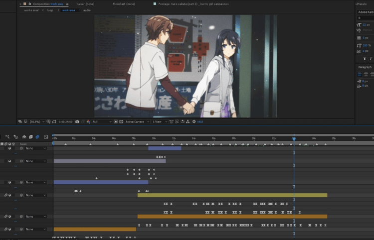Switch to the Flowchart (none) tab

coord(124,4)
